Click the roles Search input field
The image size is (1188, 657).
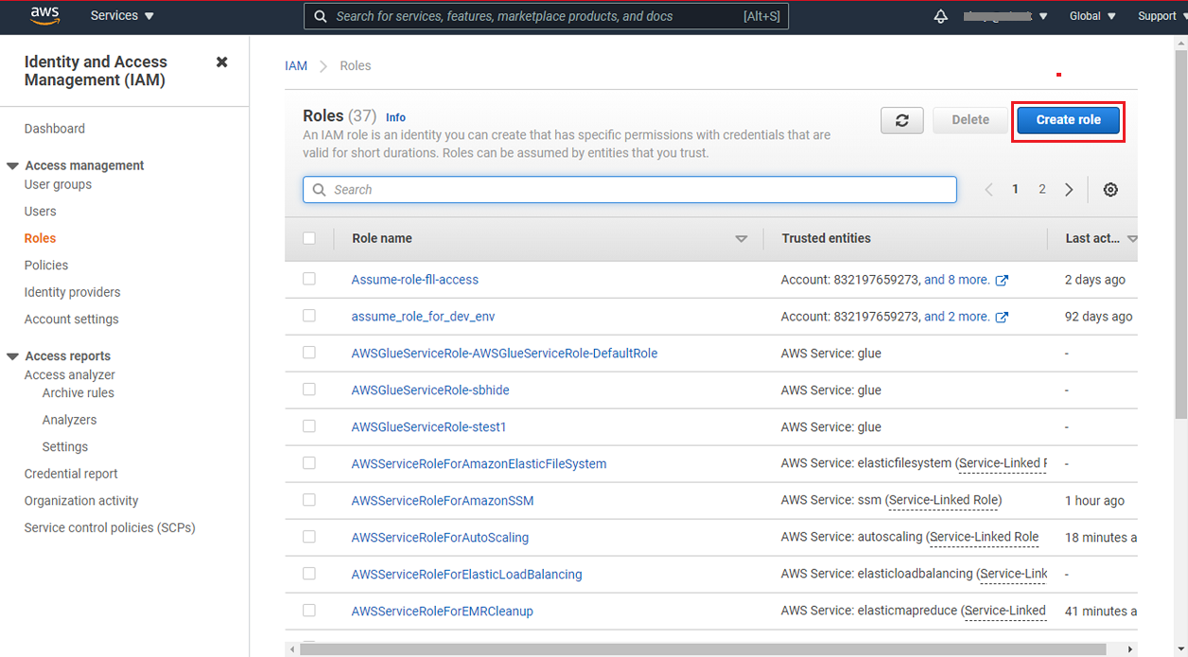630,190
